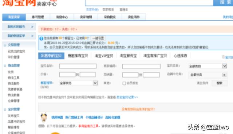The width and height of the screenshot is (233, 134).
Task: Click the 宝贝管理 section header
Action: click(x=14, y=109)
